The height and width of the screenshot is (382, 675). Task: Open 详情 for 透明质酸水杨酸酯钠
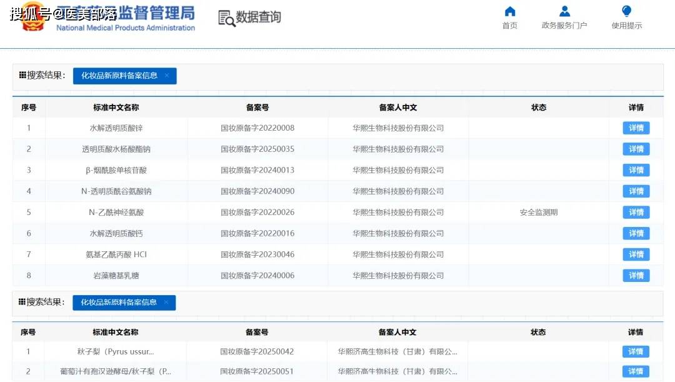[x=636, y=149]
